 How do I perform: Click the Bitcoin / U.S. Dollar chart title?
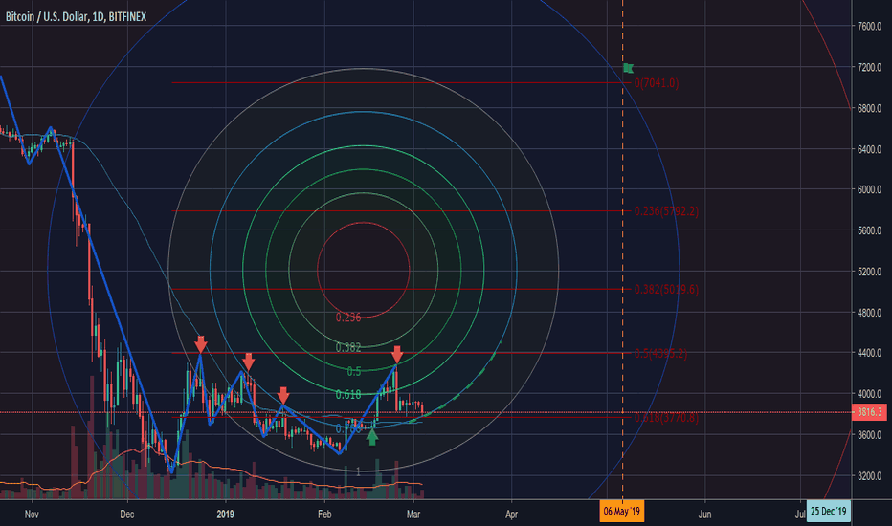coord(76,17)
